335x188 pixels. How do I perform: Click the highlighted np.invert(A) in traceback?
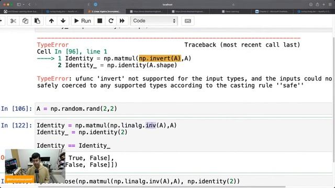click(x=160, y=58)
